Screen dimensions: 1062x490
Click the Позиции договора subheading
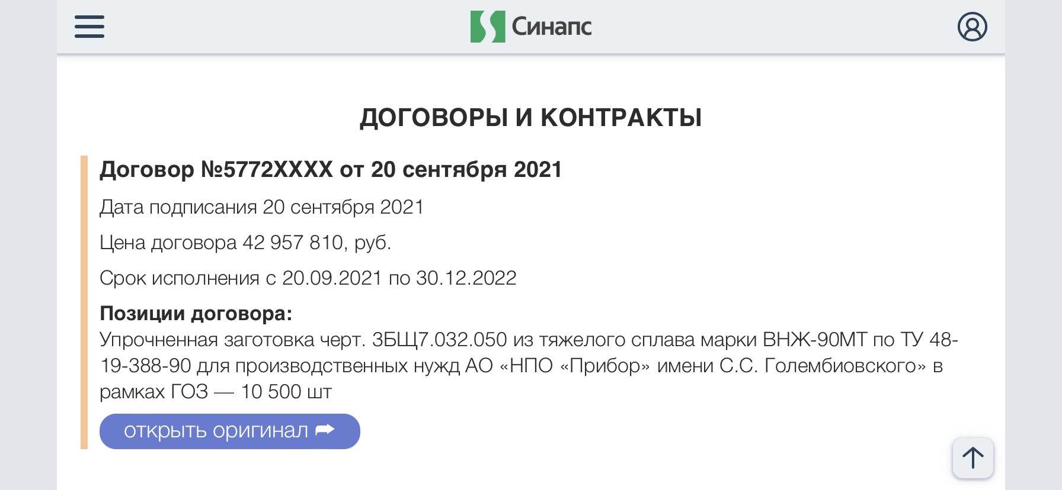point(196,313)
